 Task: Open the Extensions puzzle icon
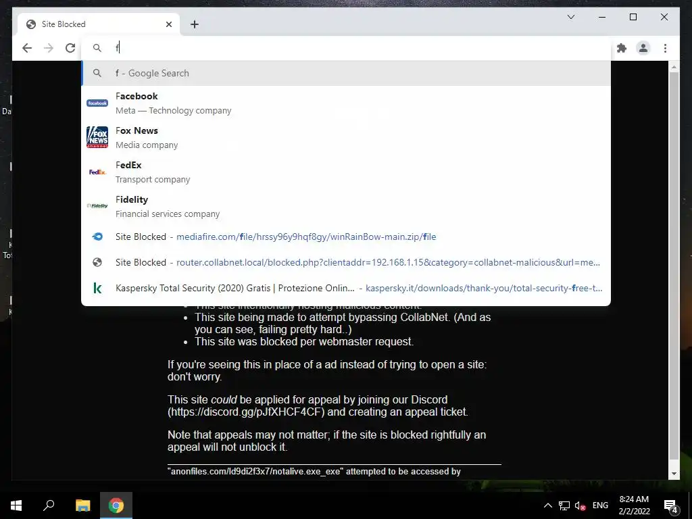[x=622, y=48]
